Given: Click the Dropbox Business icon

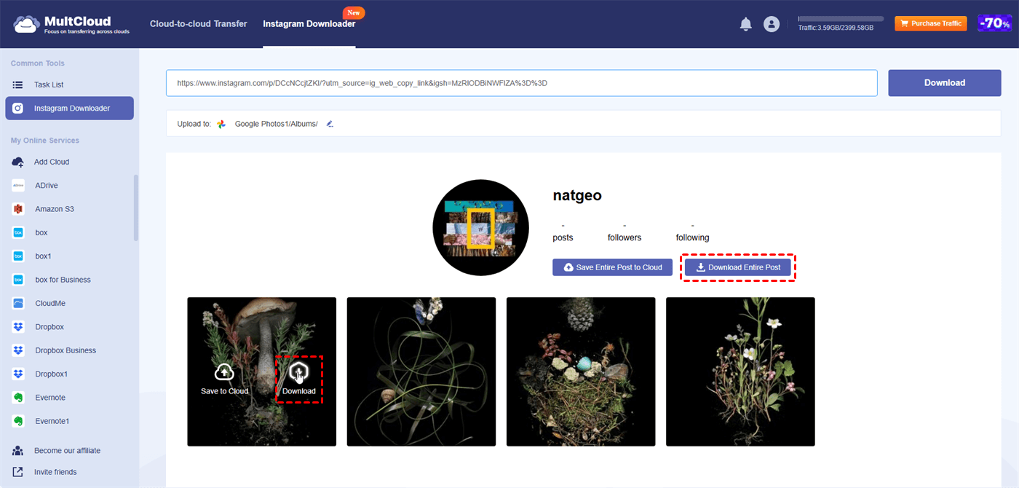Looking at the screenshot, I should 18,350.
